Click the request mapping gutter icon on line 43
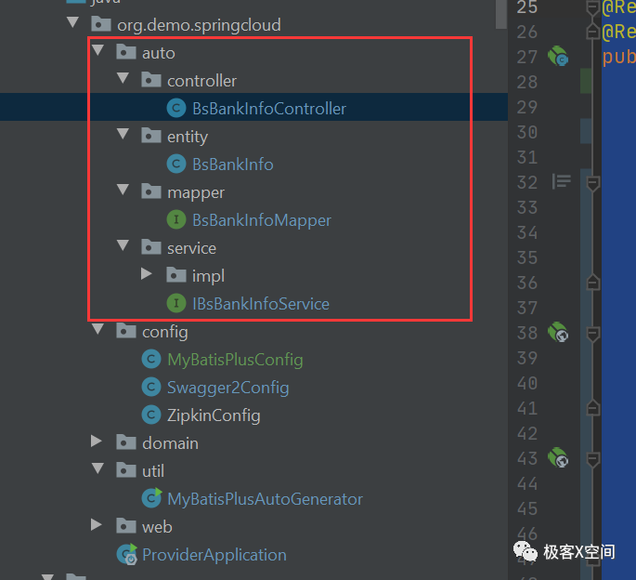The height and width of the screenshot is (580, 636). point(558,457)
